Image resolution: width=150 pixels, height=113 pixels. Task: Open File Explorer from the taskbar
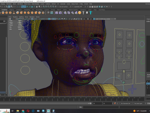[x=18, y=111]
